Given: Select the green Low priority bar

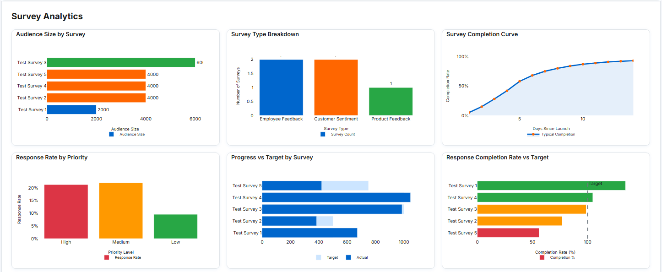Looking at the screenshot, I should [x=175, y=227].
